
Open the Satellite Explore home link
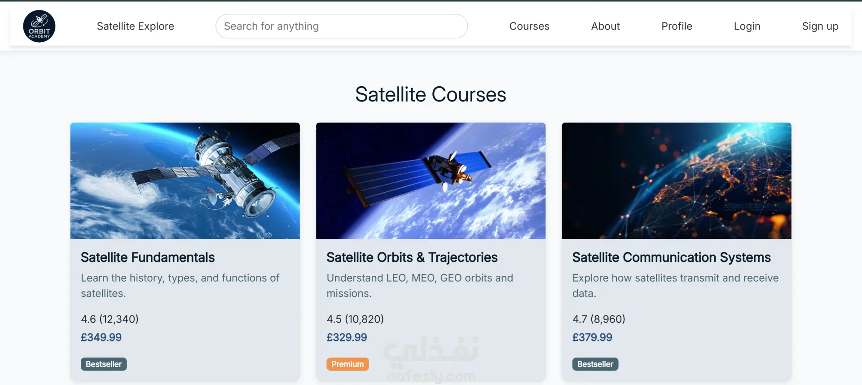coord(135,26)
